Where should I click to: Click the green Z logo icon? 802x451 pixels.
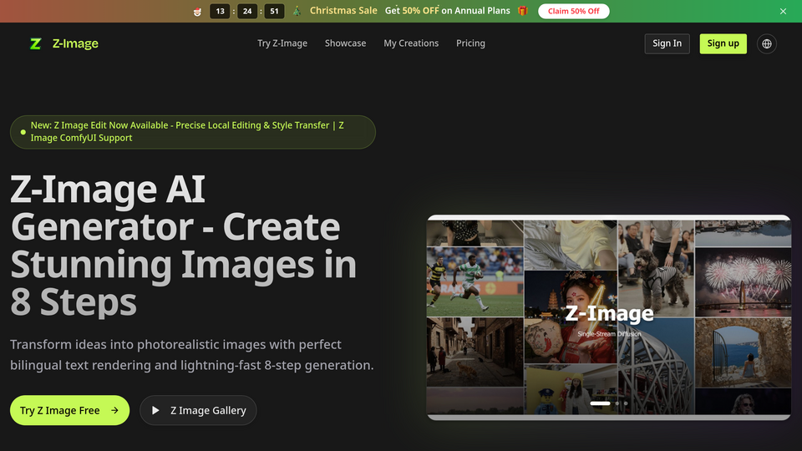(x=35, y=43)
